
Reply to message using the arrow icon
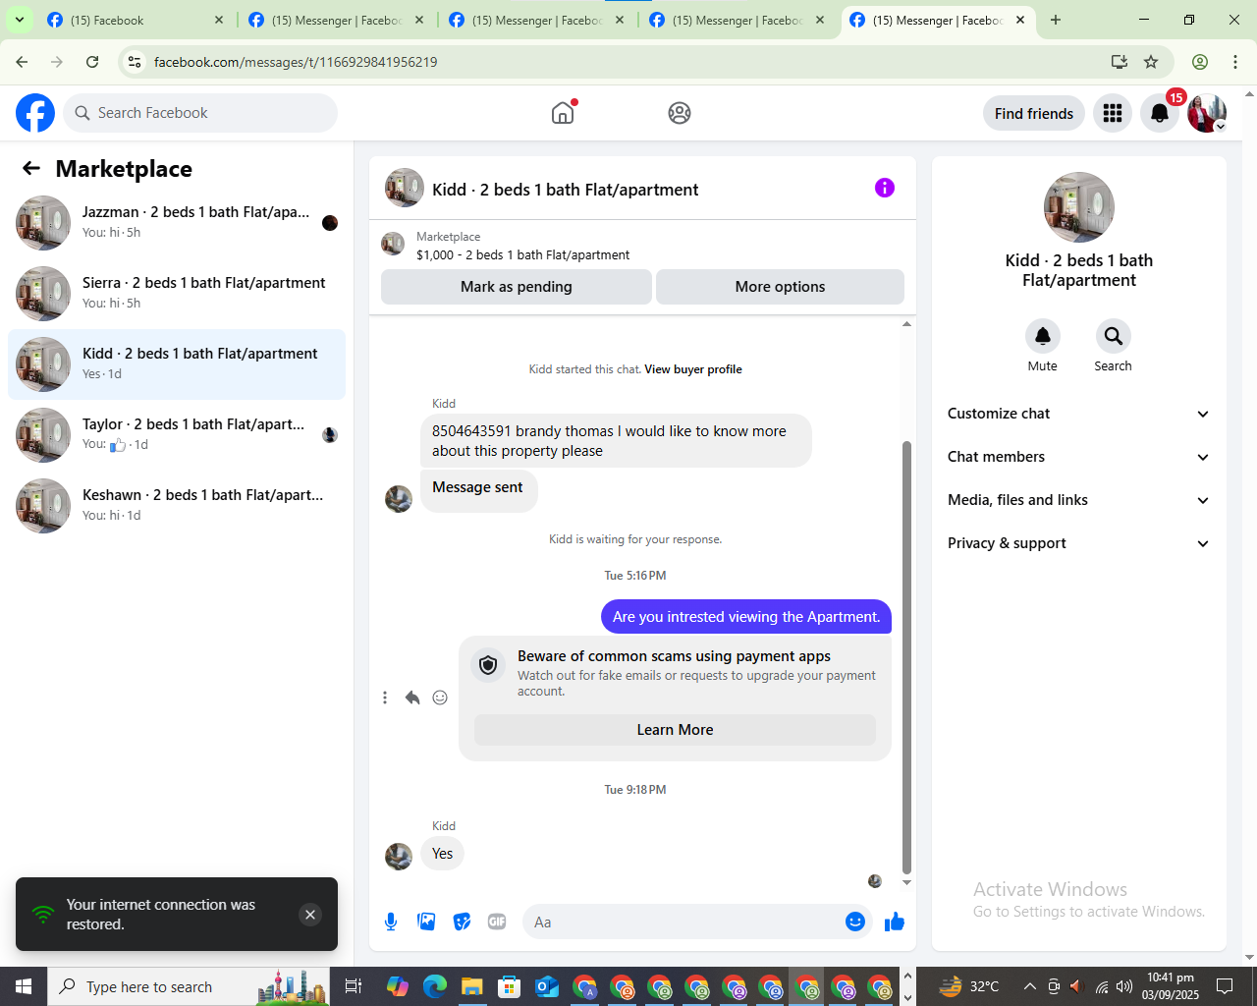(x=412, y=698)
